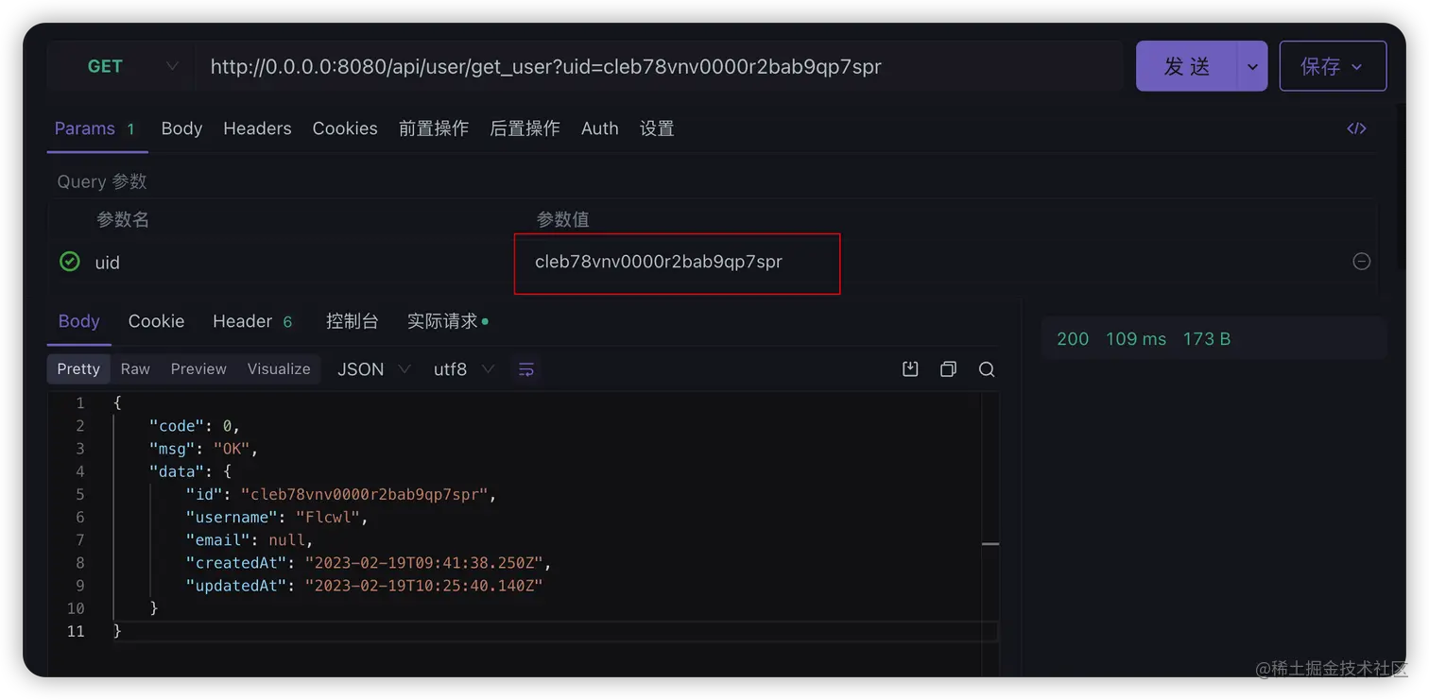Open the Headers request tab

tap(257, 128)
